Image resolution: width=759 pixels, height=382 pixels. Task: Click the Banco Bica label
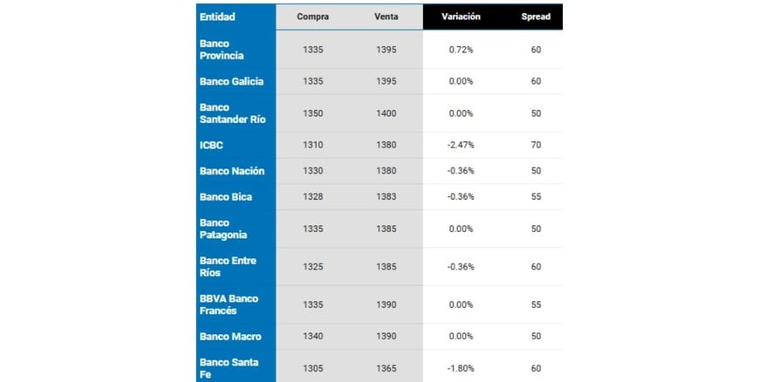tap(225, 197)
